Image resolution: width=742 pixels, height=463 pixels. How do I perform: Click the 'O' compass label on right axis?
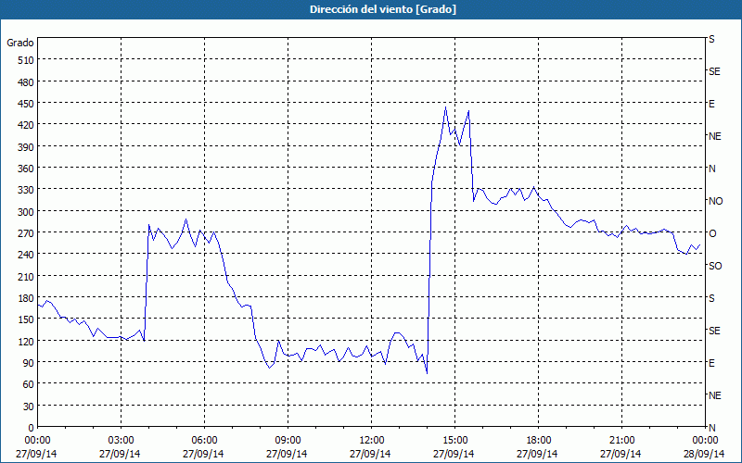coord(712,233)
